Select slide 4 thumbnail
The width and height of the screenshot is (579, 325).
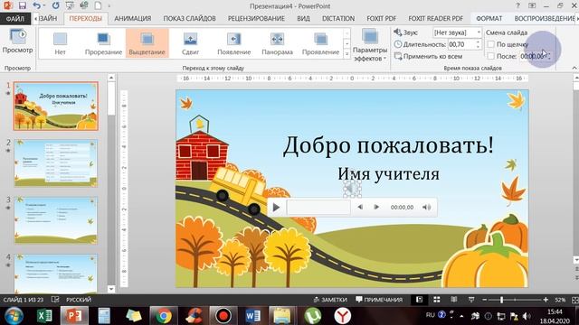pyautogui.click(x=56, y=274)
